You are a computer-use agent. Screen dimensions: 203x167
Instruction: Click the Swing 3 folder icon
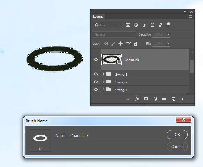point(109,74)
